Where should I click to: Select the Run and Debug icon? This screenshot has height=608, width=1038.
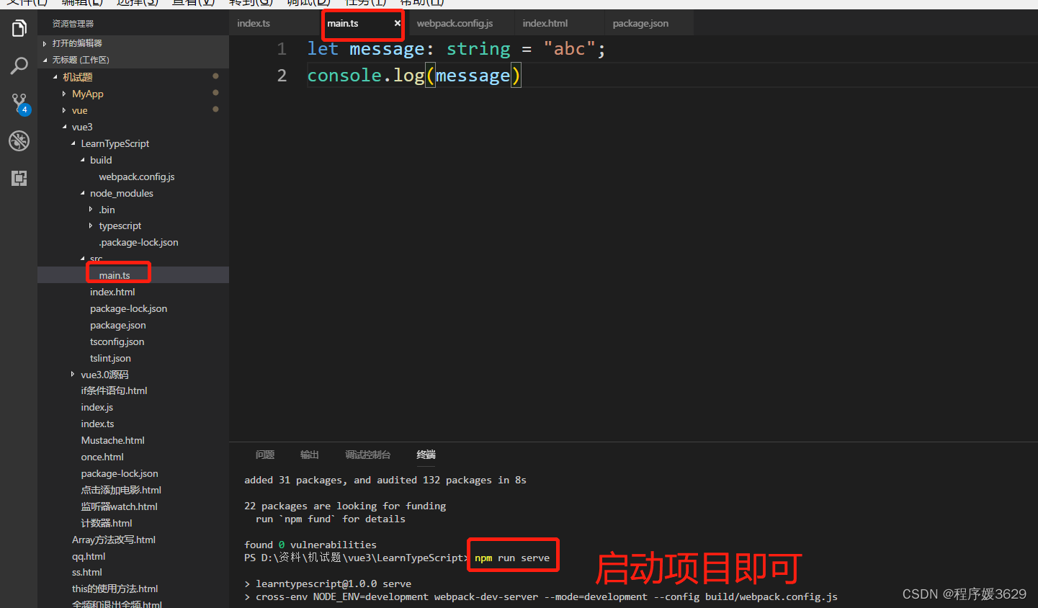(x=19, y=140)
